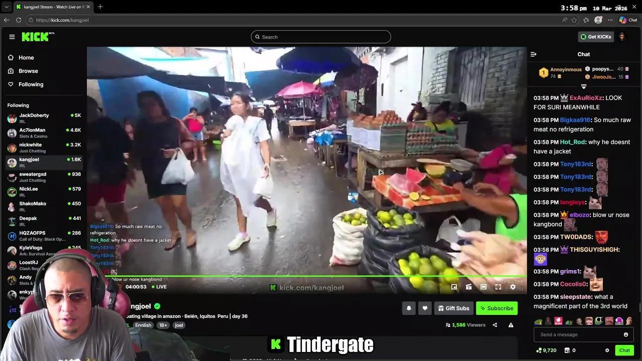Click the report warning triangle icon
This screenshot has width=642, height=361.
(x=511, y=325)
